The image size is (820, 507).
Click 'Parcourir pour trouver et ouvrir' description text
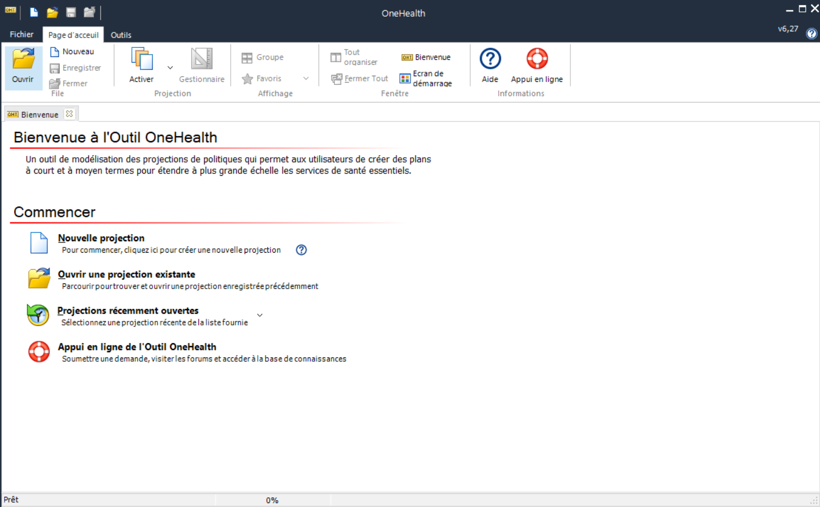pos(190,287)
